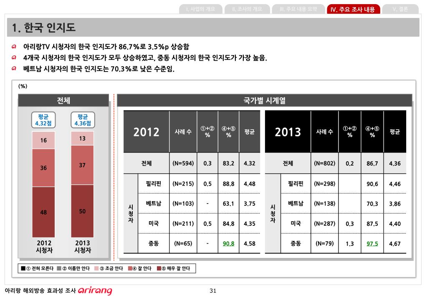
Task: Select the 'IV. 주요 조사 내용' tab
Action: (353, 9)
